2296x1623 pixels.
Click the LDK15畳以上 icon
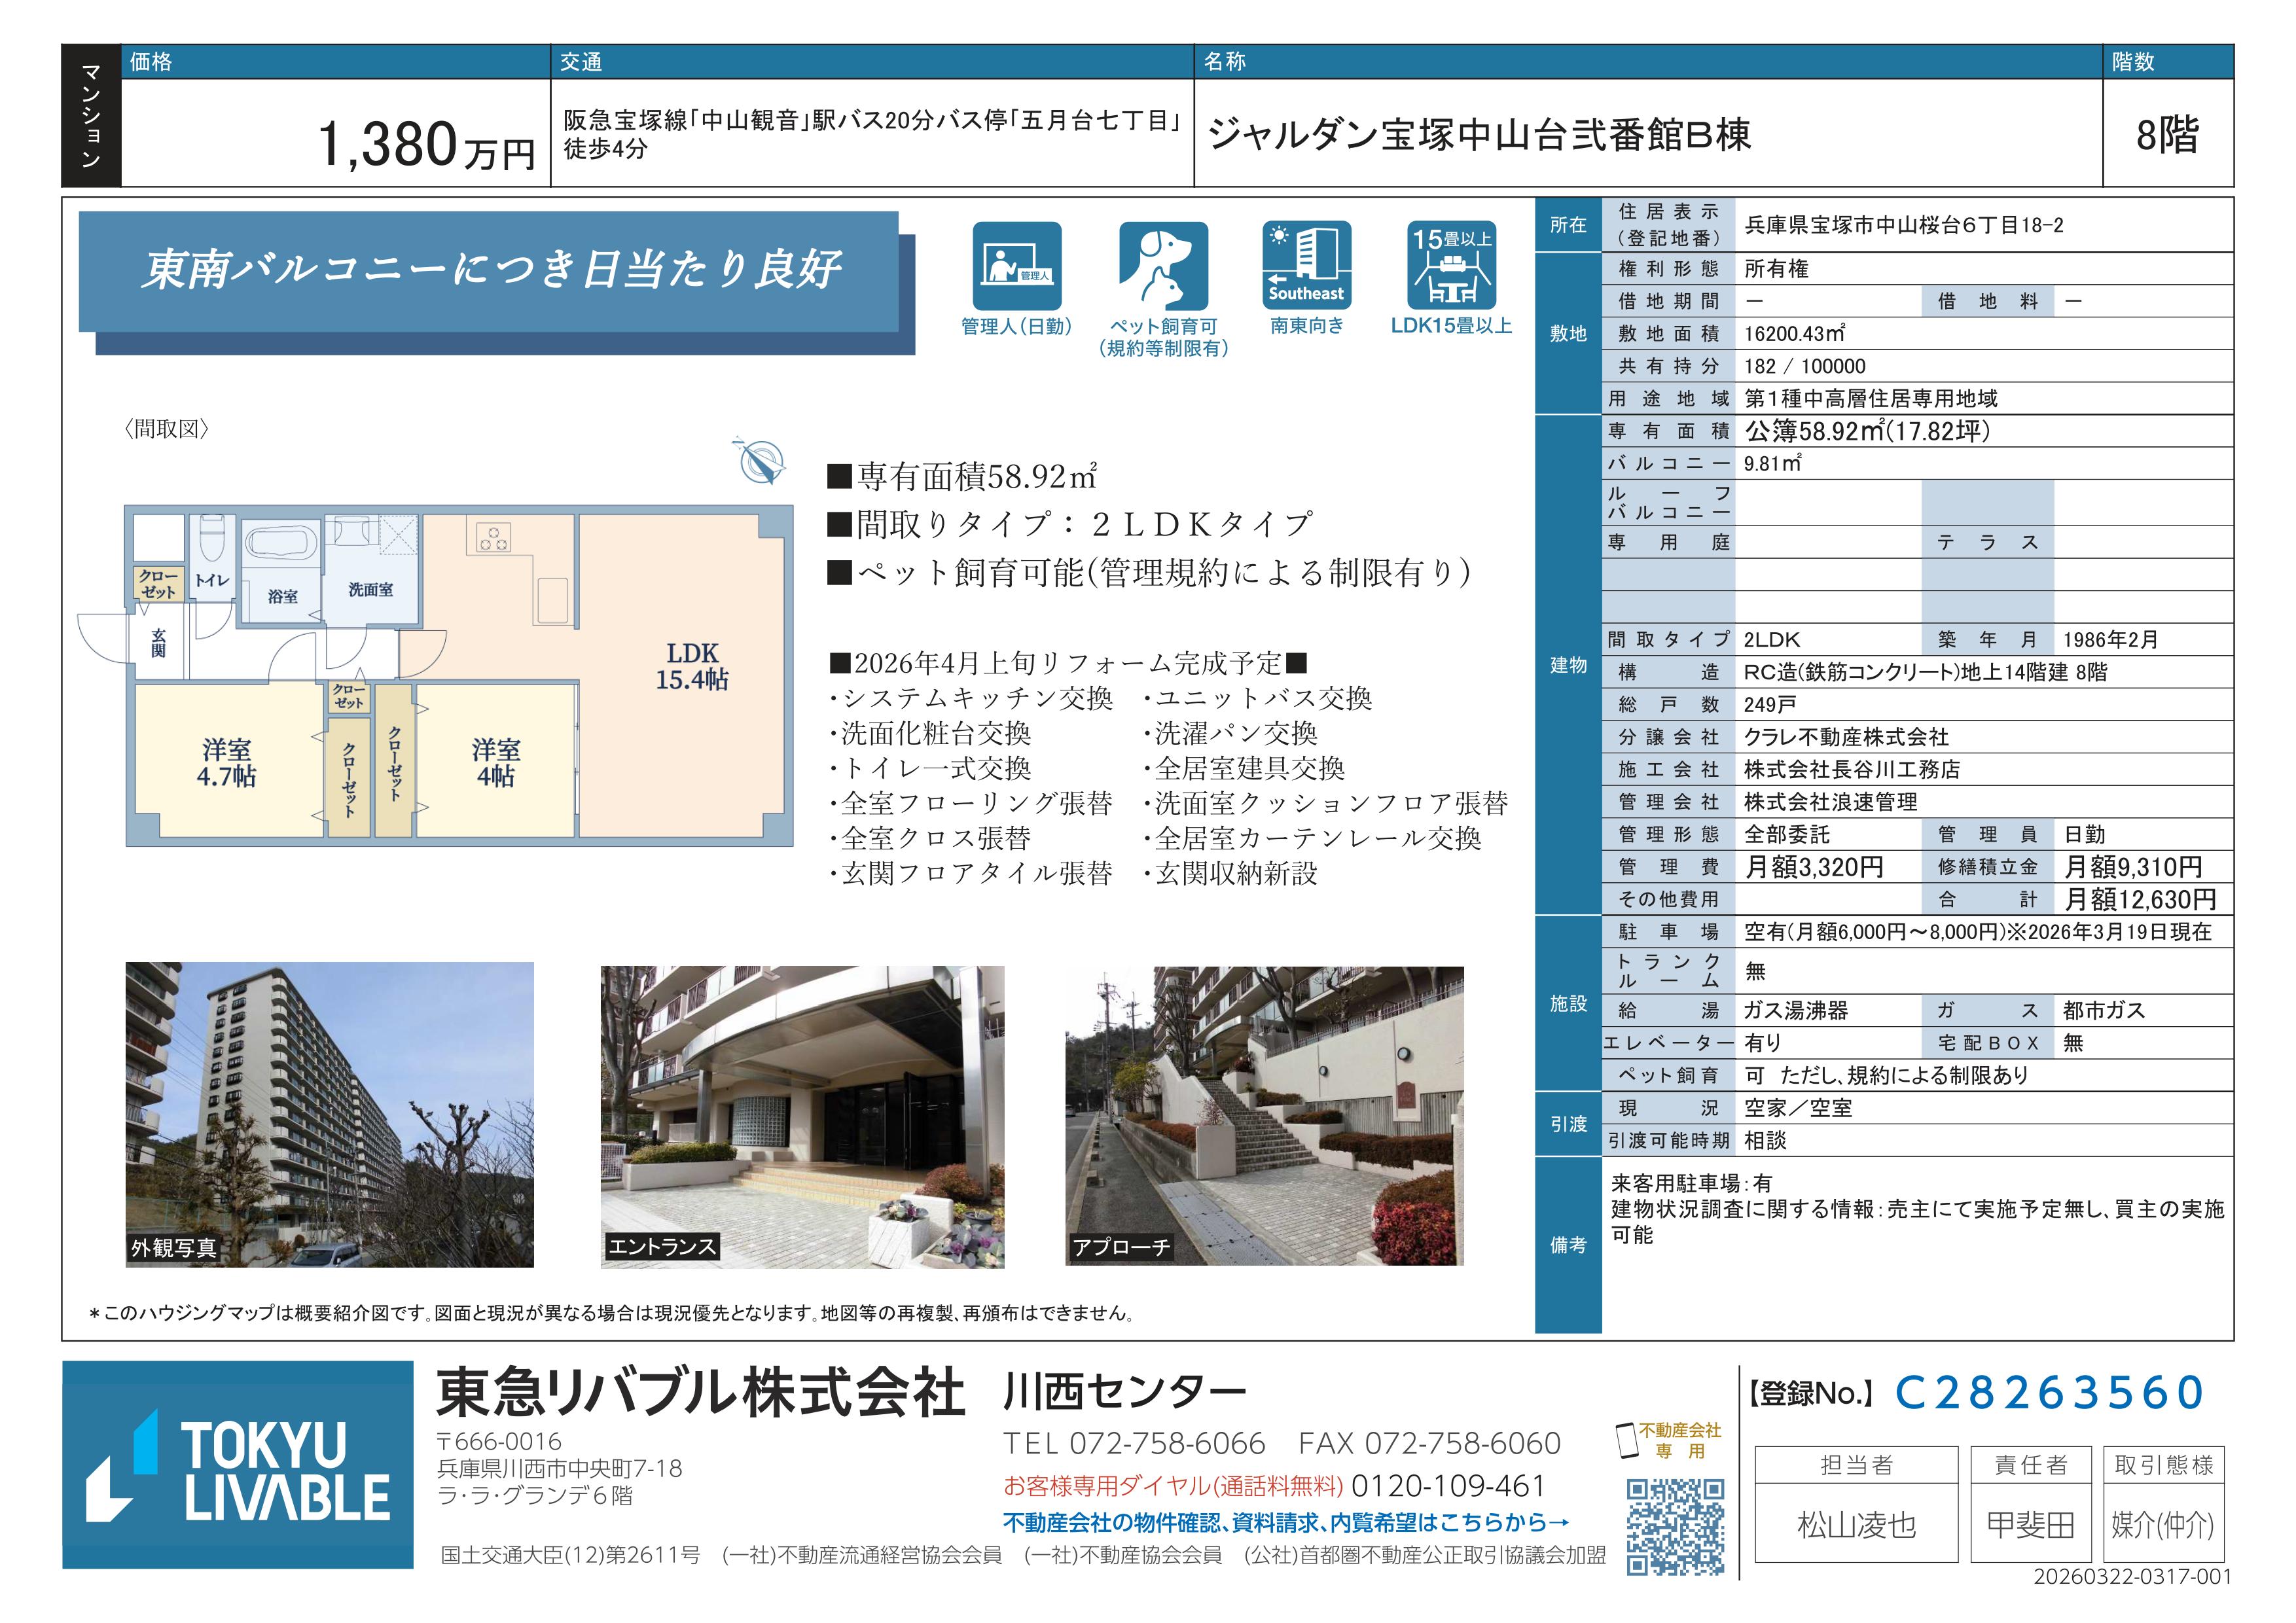point(1451,266)
